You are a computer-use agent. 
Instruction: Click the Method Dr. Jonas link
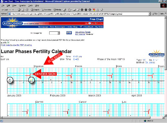150,63
